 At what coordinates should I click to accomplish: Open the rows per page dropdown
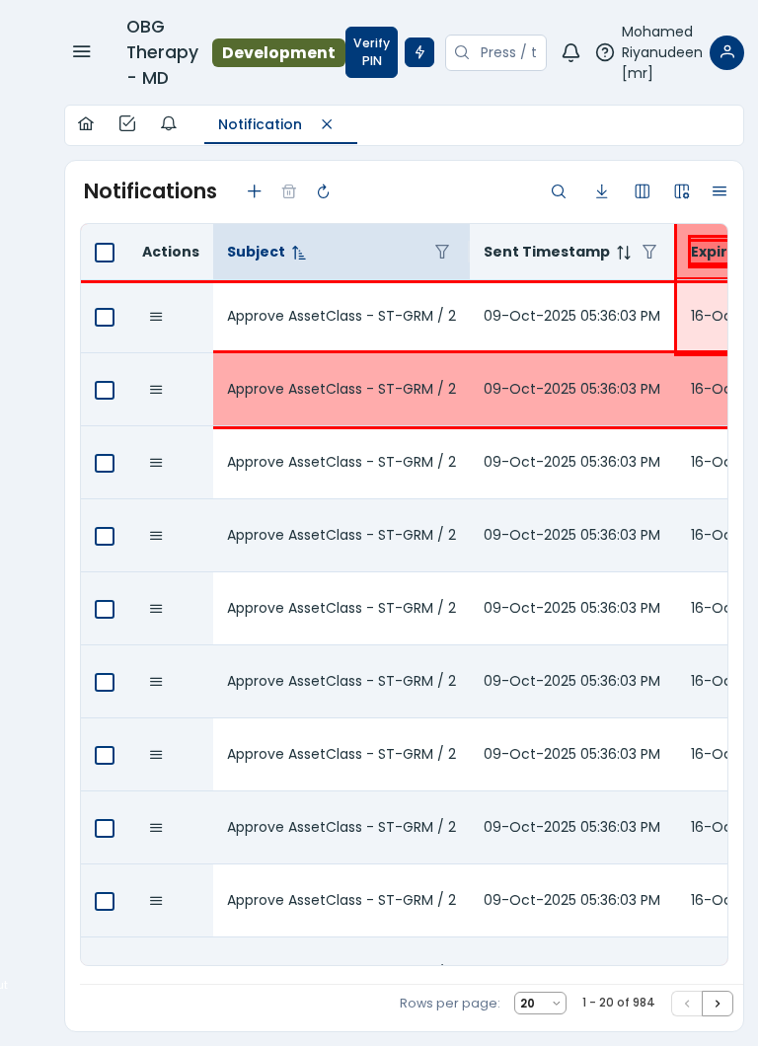[x=540, y=1004]
